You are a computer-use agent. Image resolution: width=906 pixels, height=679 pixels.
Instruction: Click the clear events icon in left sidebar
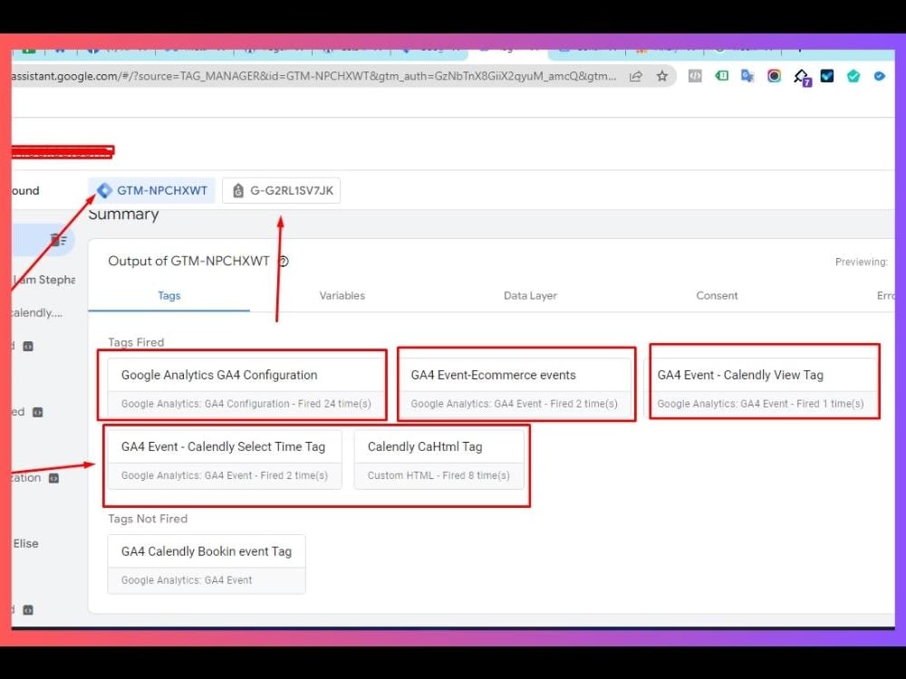58,240
